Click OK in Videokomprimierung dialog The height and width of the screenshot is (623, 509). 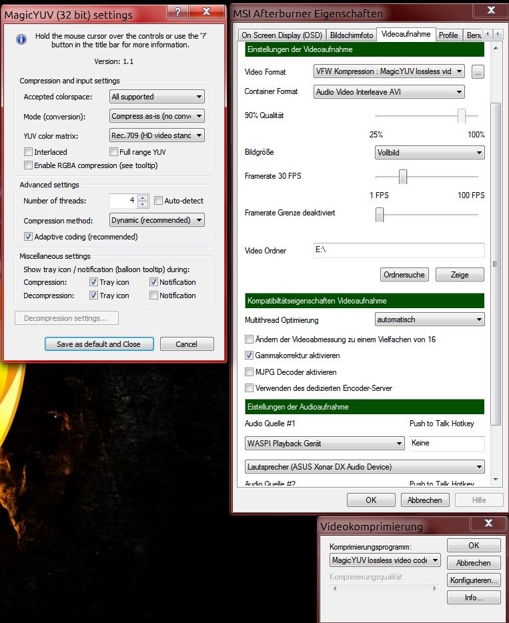[x=474, y=545]
